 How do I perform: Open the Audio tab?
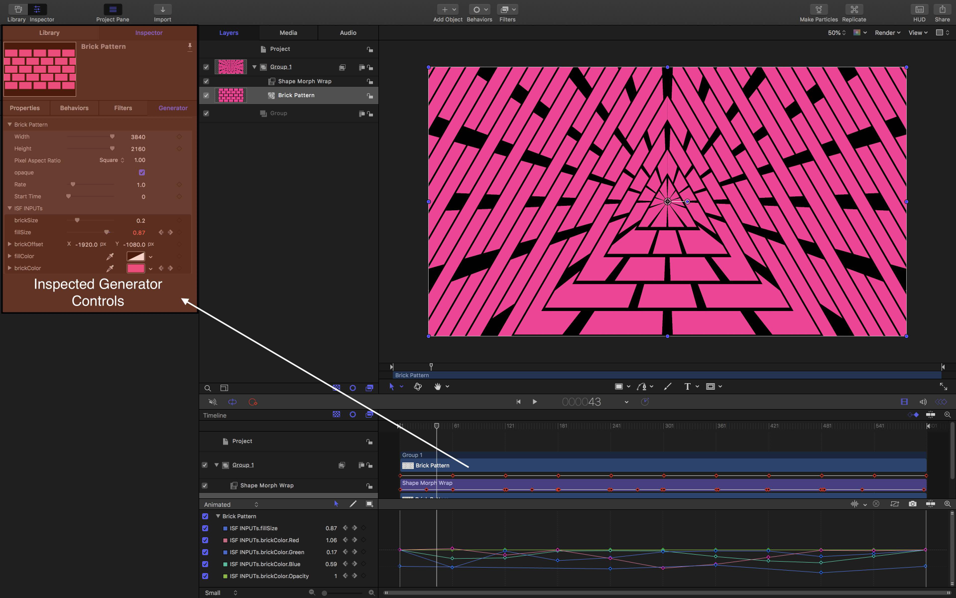coord(348,33)
